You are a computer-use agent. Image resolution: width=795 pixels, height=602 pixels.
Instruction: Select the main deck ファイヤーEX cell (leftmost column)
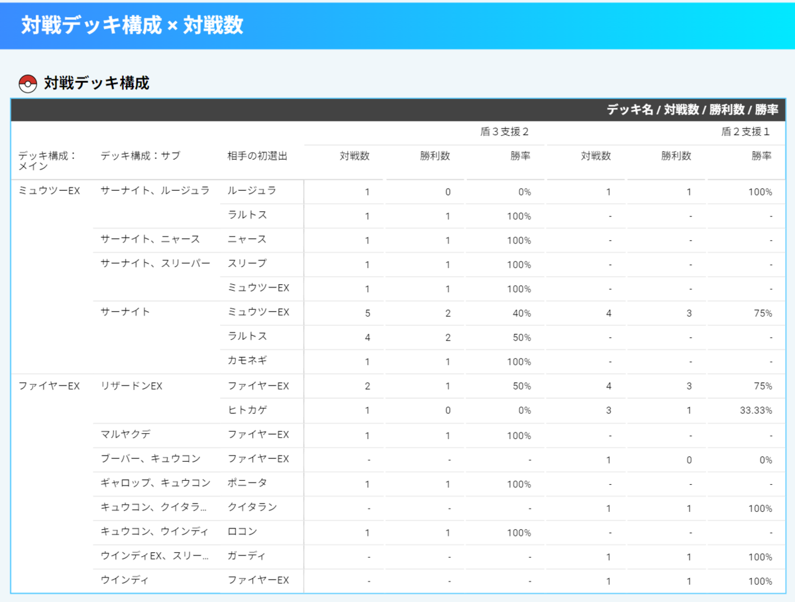49,386
